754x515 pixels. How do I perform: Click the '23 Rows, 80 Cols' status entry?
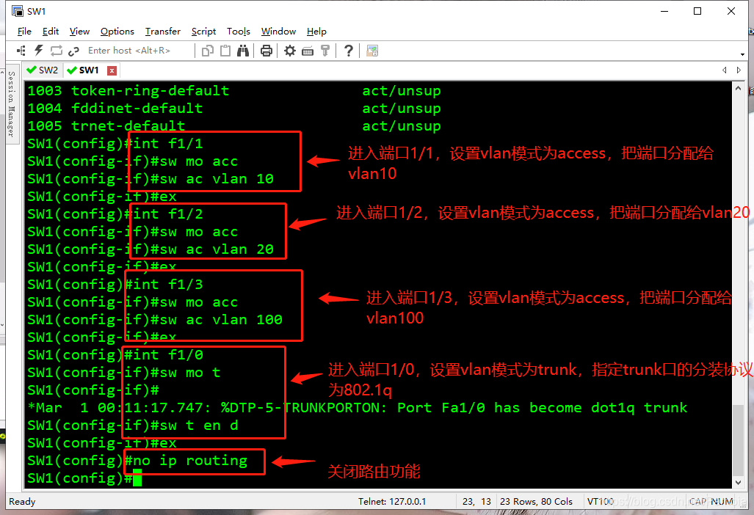(536, 502)
